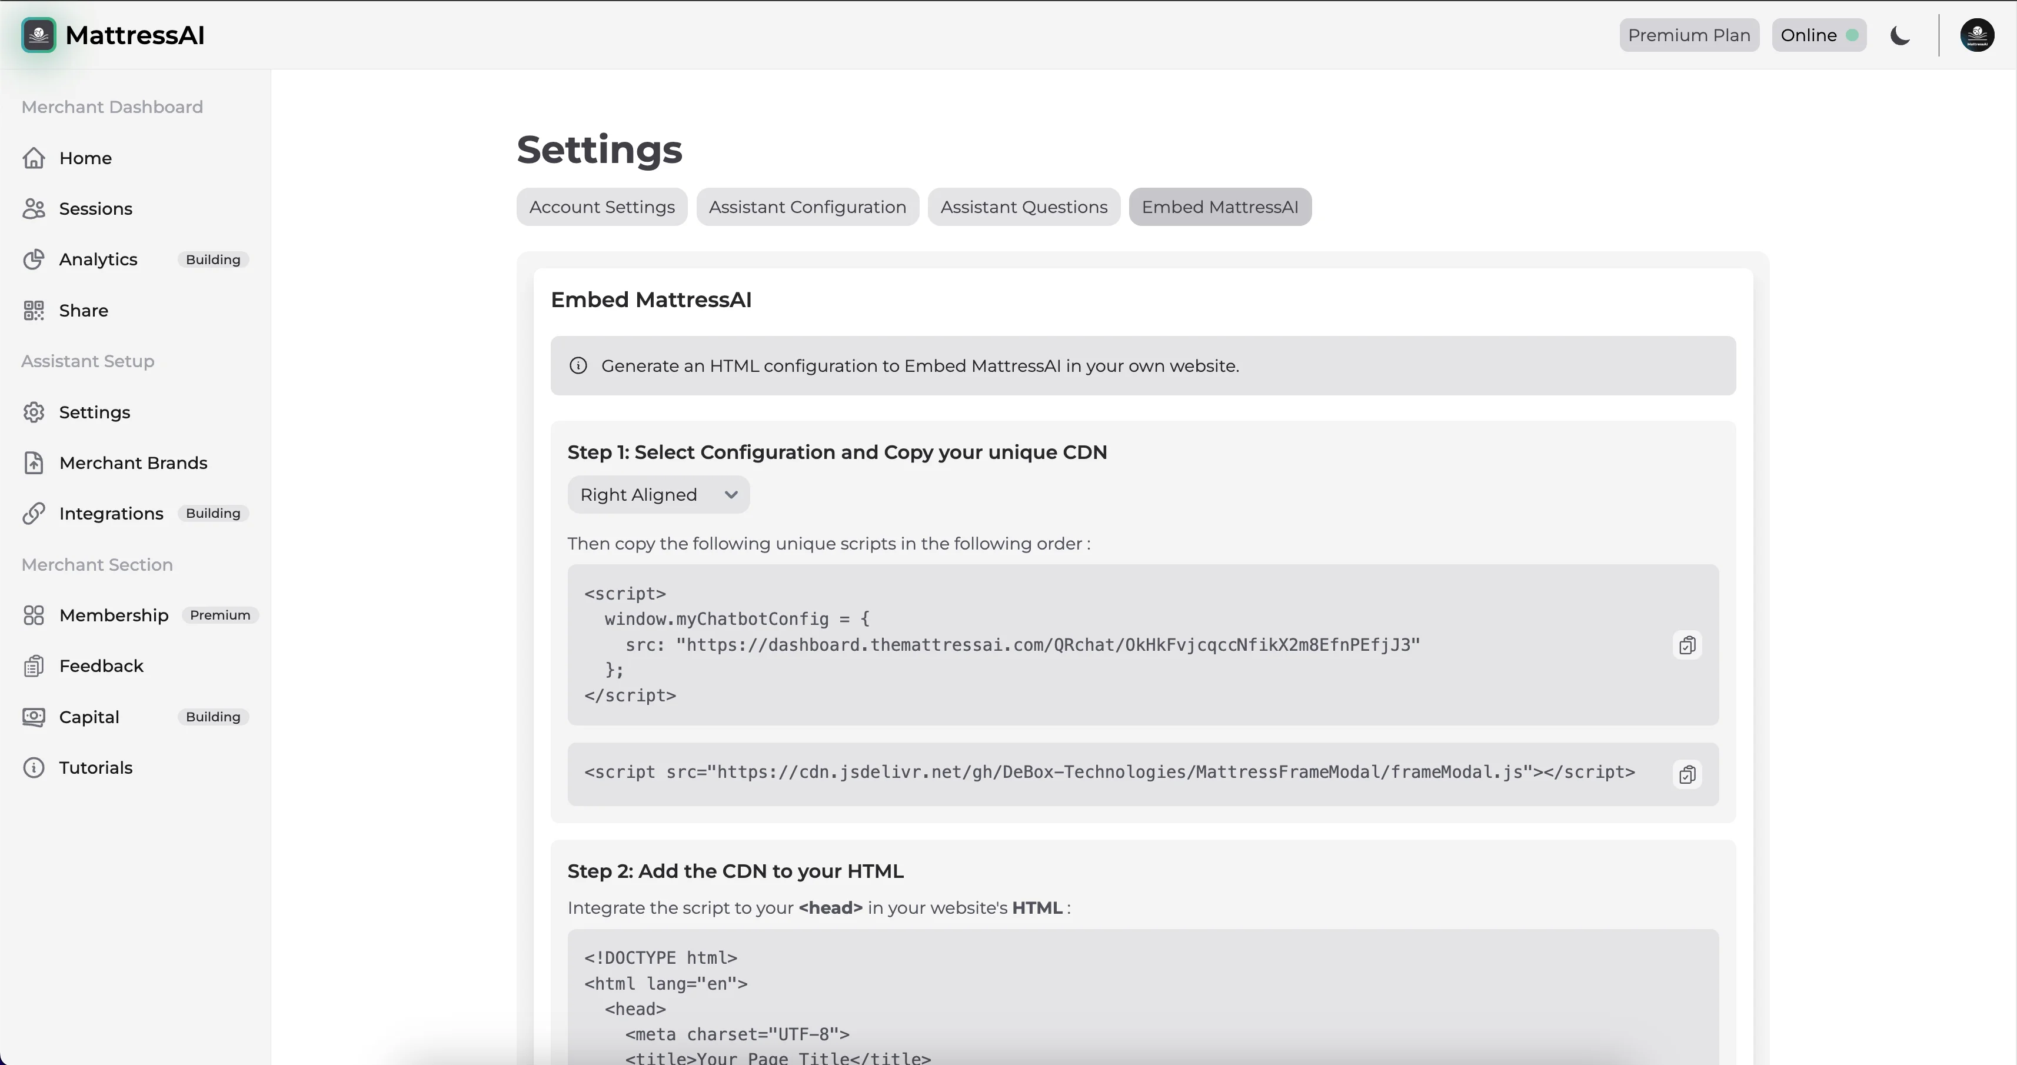Toggle dark mode with the moon icon
2017x1065 pixels.
[1900, 35]
